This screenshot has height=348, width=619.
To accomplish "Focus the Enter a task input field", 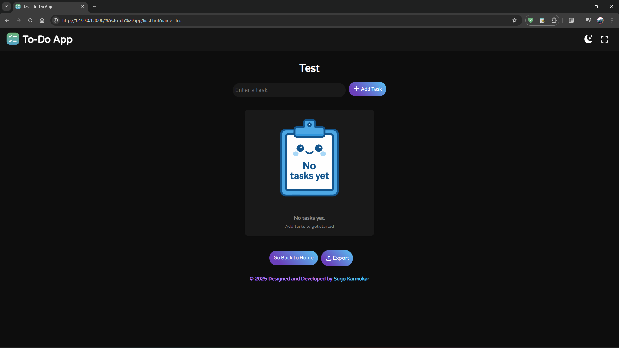I will tap(289, 90).
